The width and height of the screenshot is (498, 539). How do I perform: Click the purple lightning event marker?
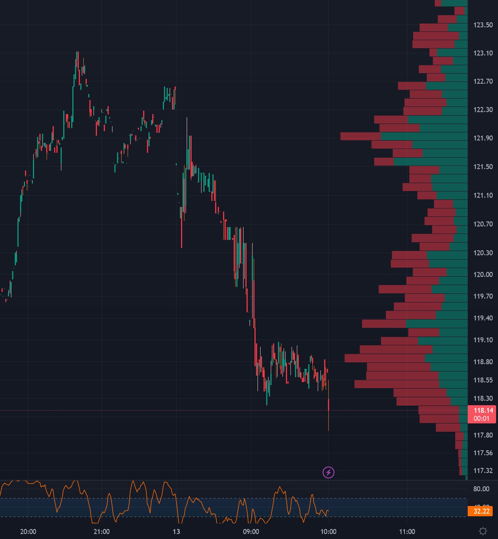(328, 472)
